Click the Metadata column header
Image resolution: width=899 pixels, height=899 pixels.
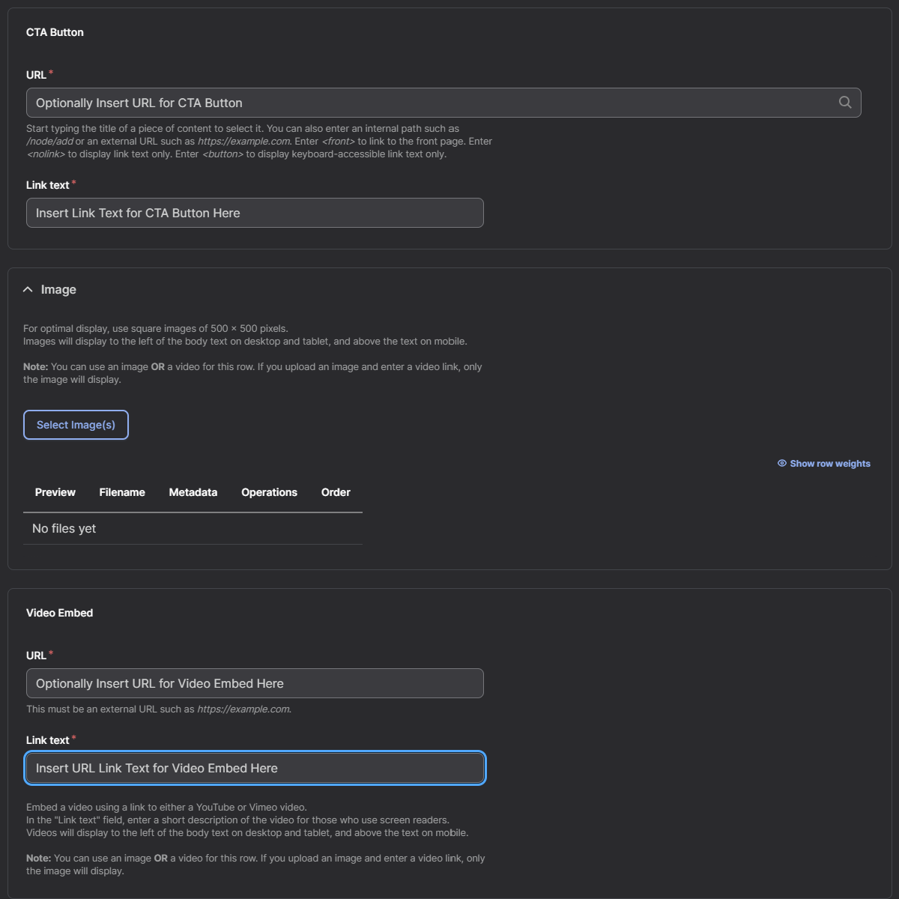(193, 492)
